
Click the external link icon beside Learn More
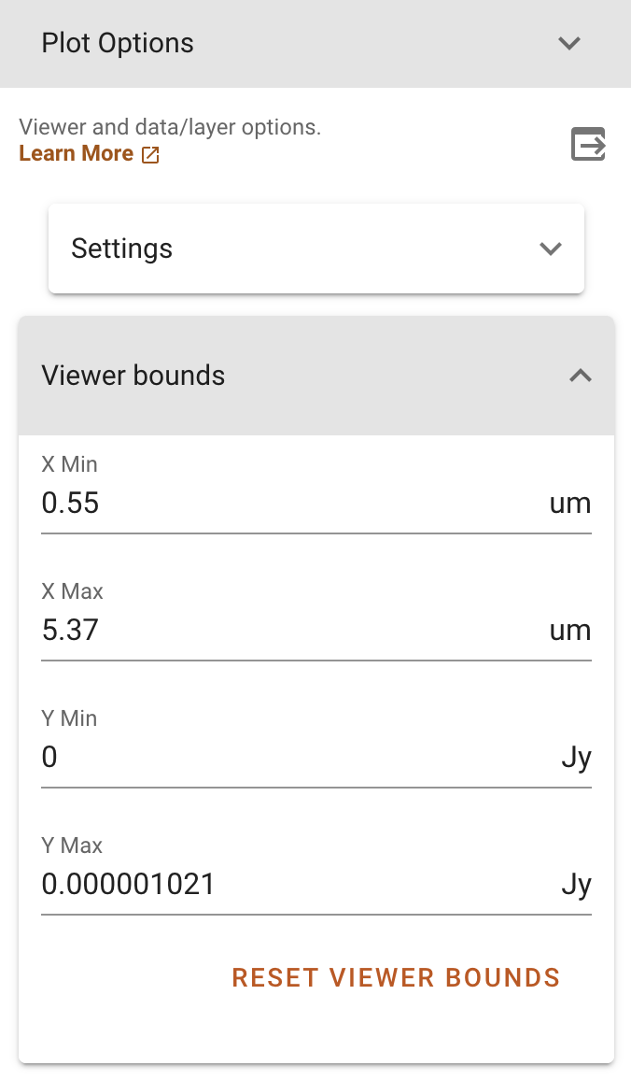coord(150,155)
